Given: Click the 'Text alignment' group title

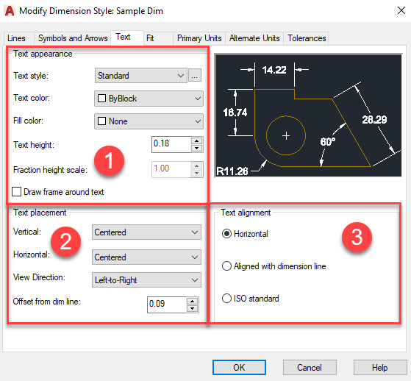Looking at the screenshot, I should pyautogui.click(x=246, y=213).
